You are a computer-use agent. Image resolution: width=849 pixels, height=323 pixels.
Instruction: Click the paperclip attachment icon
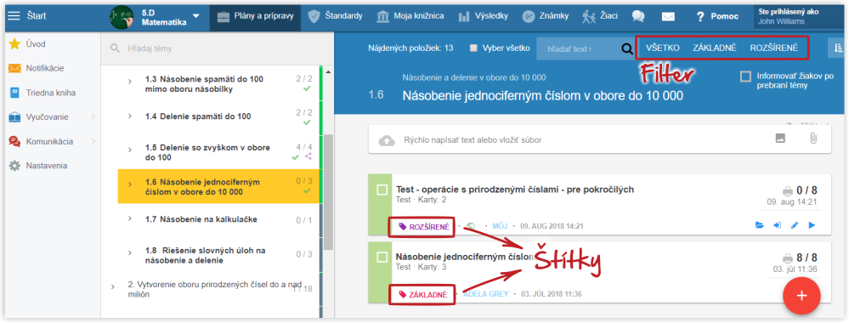click(x=812, y=139)
